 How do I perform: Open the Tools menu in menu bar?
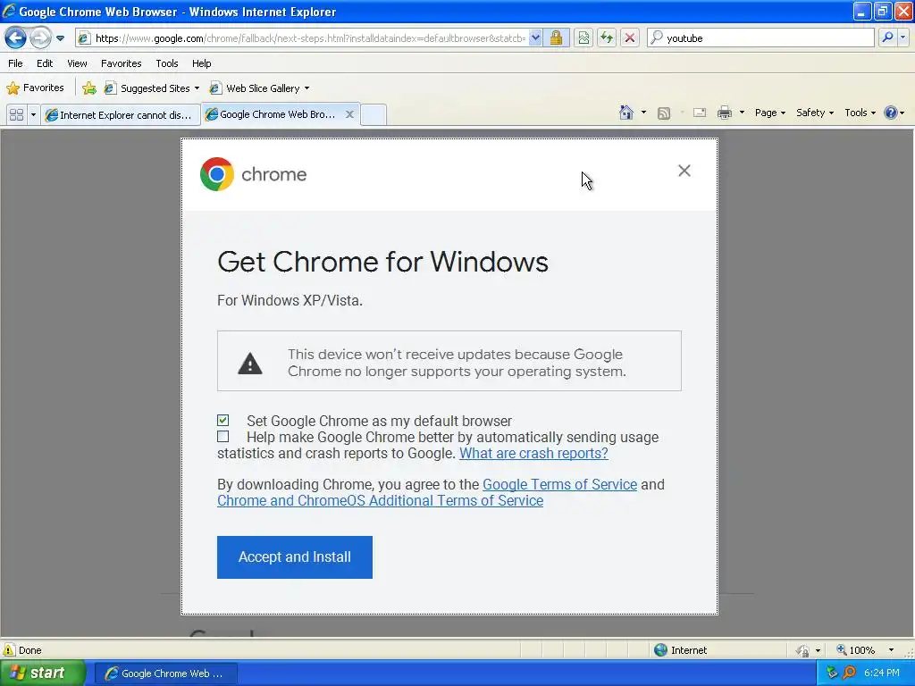pos(167,63)
